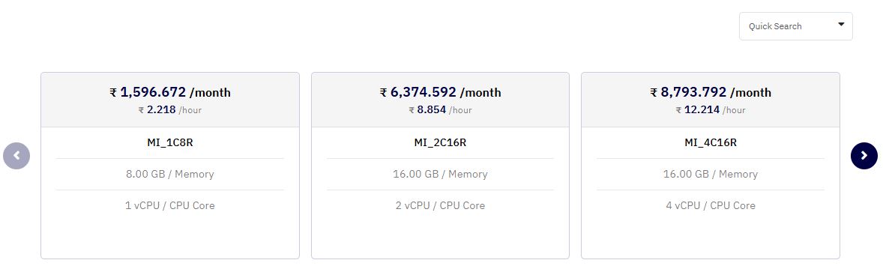Open the Quick Search dropdown
883x275 pixels.
pos(796,26)
